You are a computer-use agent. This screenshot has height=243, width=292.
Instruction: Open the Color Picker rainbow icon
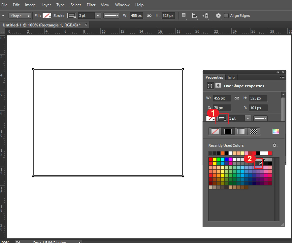point(276,131)
